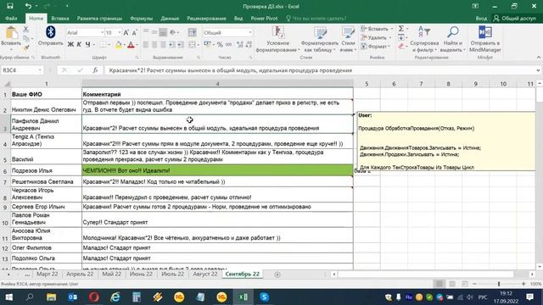Apply thousands separator 000 format

[228, 45]
